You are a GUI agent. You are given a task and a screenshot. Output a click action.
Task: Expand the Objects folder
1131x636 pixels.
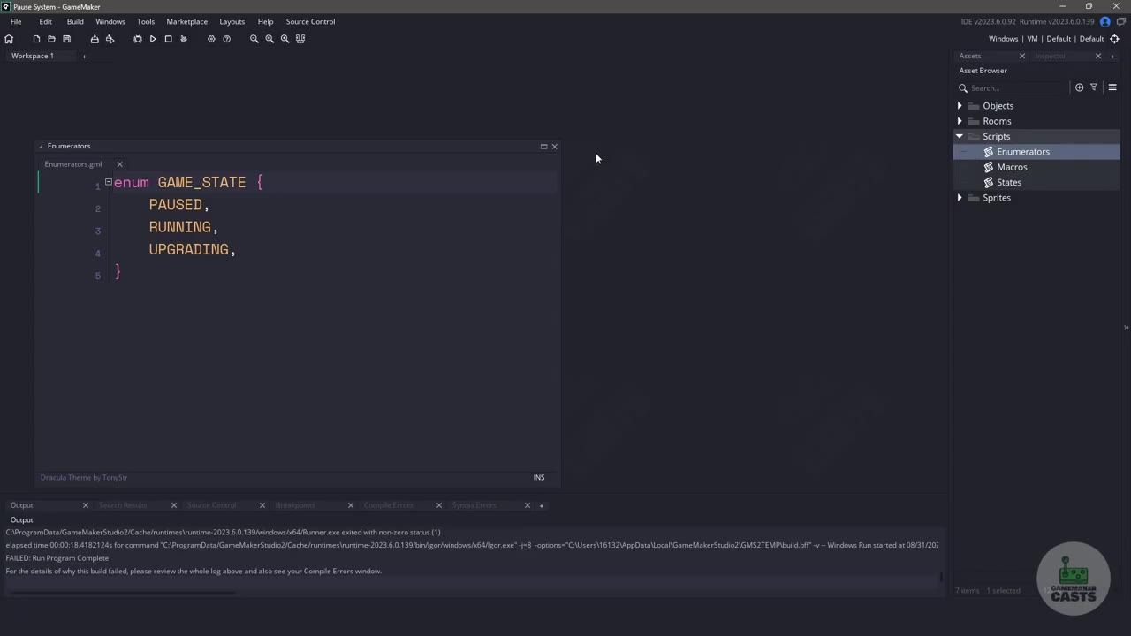coord(960,106)
